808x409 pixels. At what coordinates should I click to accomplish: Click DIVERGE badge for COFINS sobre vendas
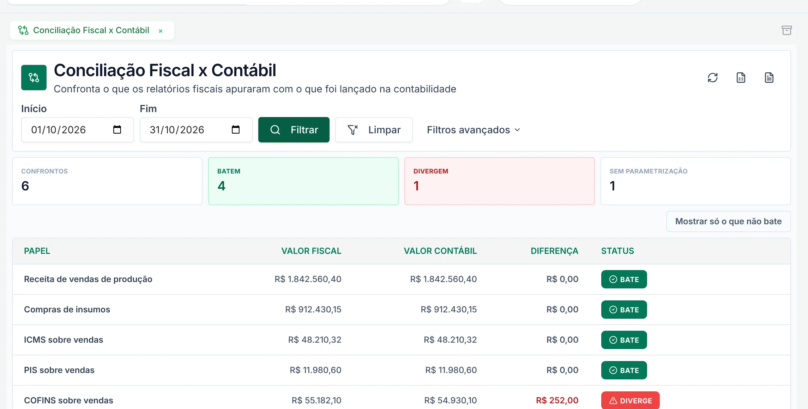pyautogui.click(x=631, y=401)
